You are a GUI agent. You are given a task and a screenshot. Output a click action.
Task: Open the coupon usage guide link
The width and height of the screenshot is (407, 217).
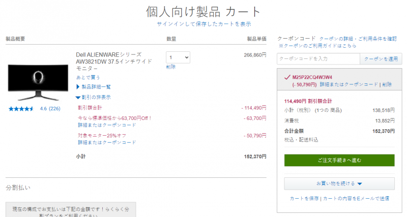pyautogui.click(x=317, y=46)
